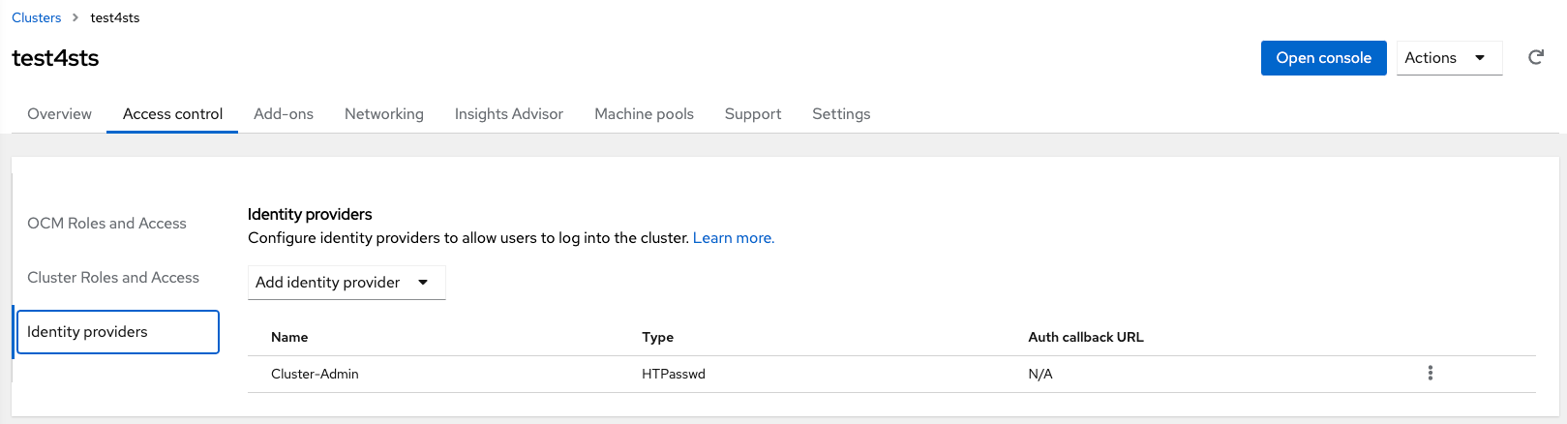Open kebab menu for Cluster-Admin row
1567x424 pixels.
[1430, 374]
